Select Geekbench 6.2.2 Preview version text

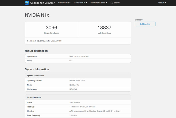(45, 41)
